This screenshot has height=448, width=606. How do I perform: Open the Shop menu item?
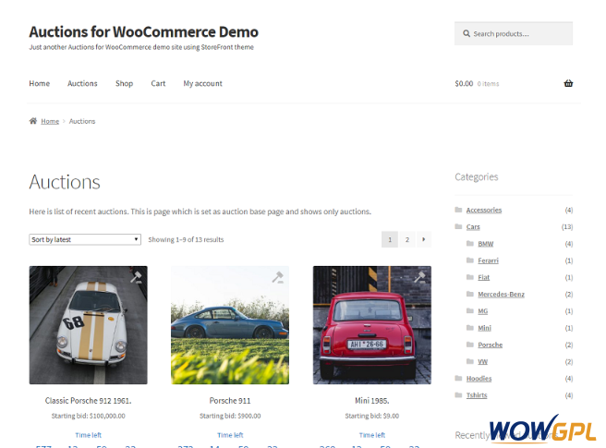[124, 83]
